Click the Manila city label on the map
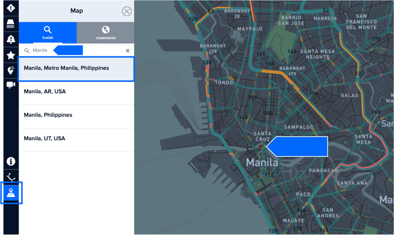Screen dimensions: 394x235 tap(262, 162)
